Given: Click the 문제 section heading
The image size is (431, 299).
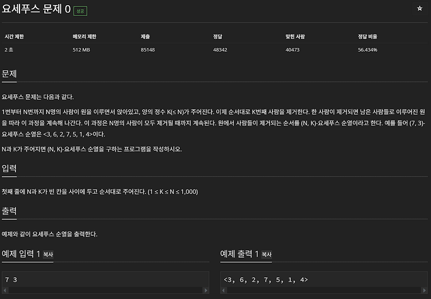Looking at the screenshot, I should tap(9, 74).
